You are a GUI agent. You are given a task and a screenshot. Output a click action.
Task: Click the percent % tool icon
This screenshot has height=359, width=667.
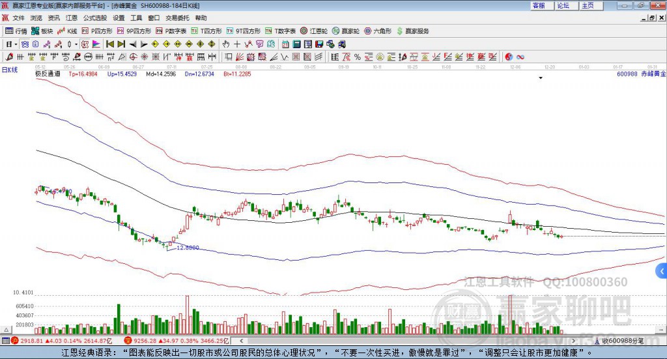358,57
